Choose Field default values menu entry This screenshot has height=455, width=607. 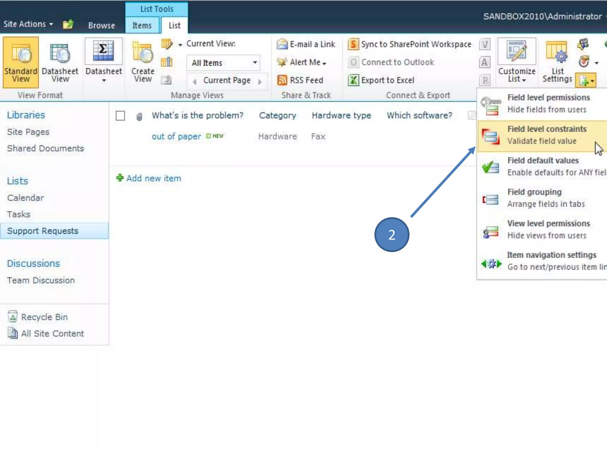[542, 166]
